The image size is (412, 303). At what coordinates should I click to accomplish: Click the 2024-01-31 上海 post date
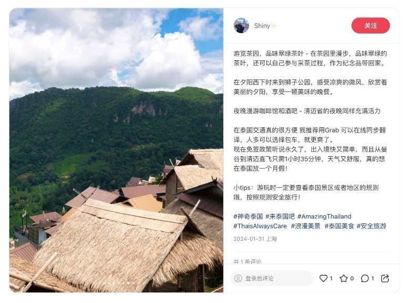pyautogui.click(x=255, y=239)
